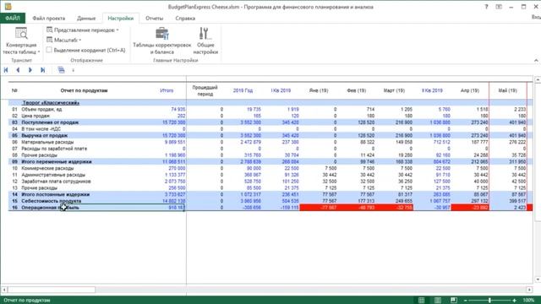Screen dimensions: 541x304
Task: Open ribbon display options icon
Action: (x=499, y=7)
